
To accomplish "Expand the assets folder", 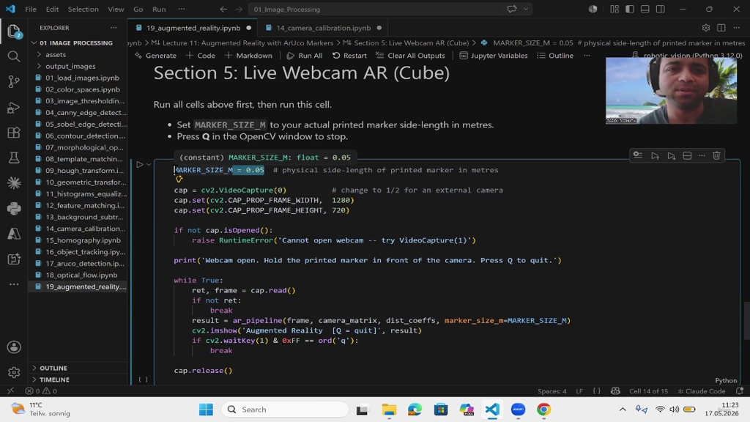I will pyautogui.click(x=56, y=54).
